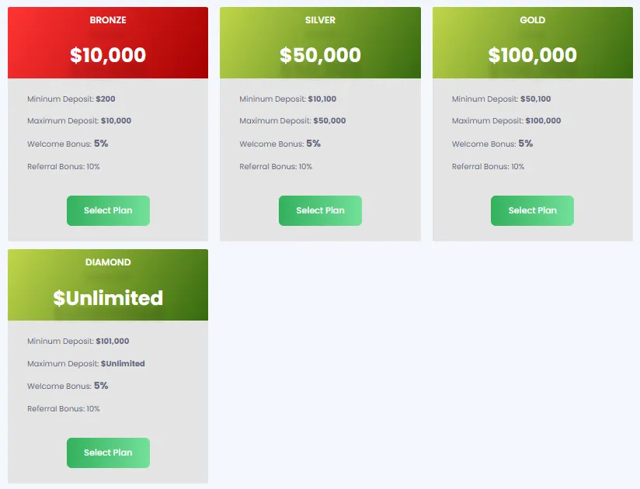This screenshot has height=489, width=640.
Task: Click Gold plan Welcome Bonus text
Action: (x=492, y=144)
